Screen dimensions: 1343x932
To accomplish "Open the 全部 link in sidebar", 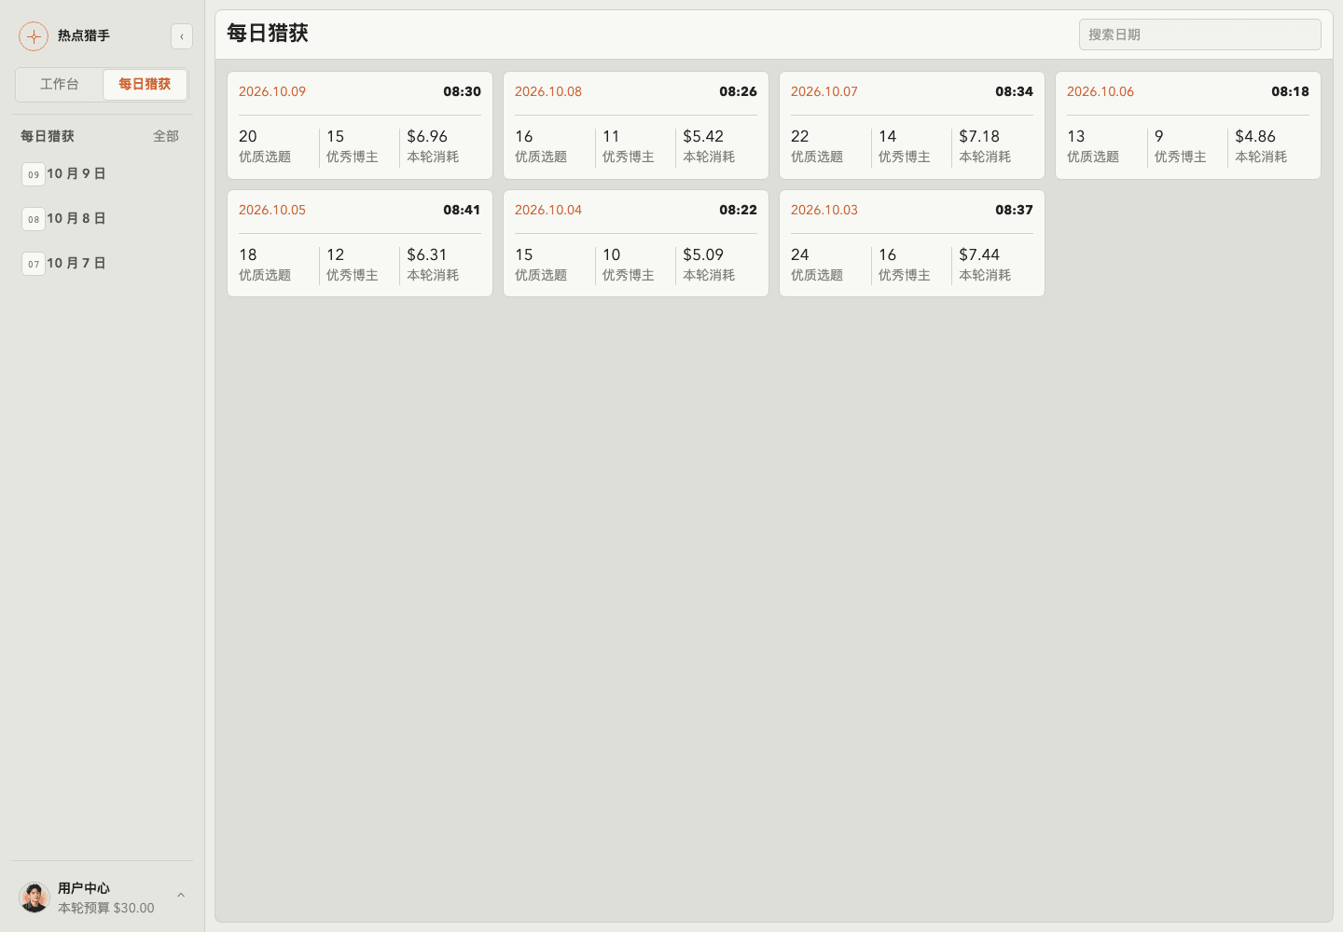I will click(166, 136).
